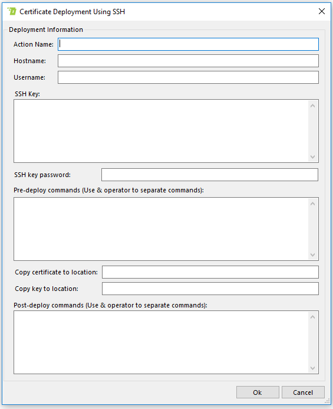Image resolution: width=333 pixels, height=409 pixels.
Task: Dismiss dialog with Cancel button
Action: coord(303,392)
